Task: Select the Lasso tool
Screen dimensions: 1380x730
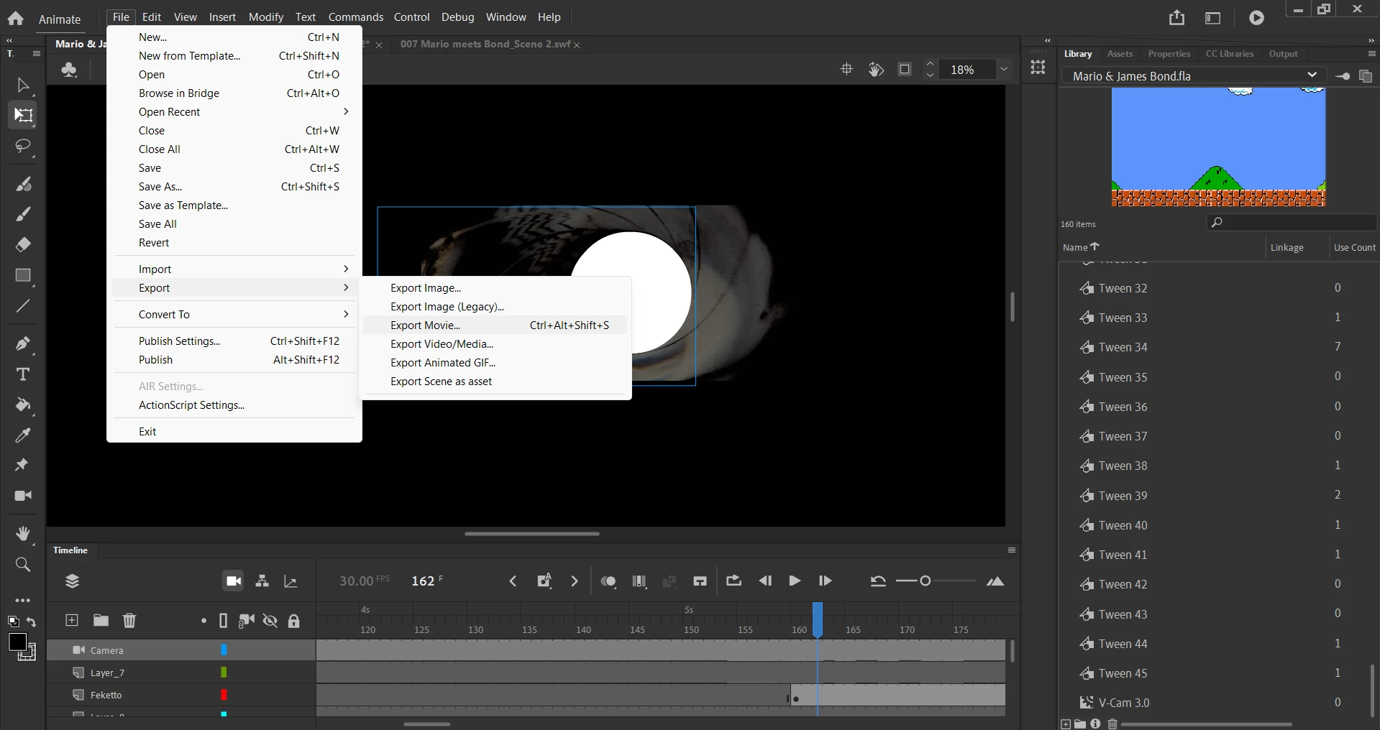Action: tap(23, 147)
